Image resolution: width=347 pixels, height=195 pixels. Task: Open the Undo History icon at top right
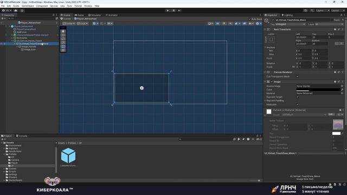point(306,10)
